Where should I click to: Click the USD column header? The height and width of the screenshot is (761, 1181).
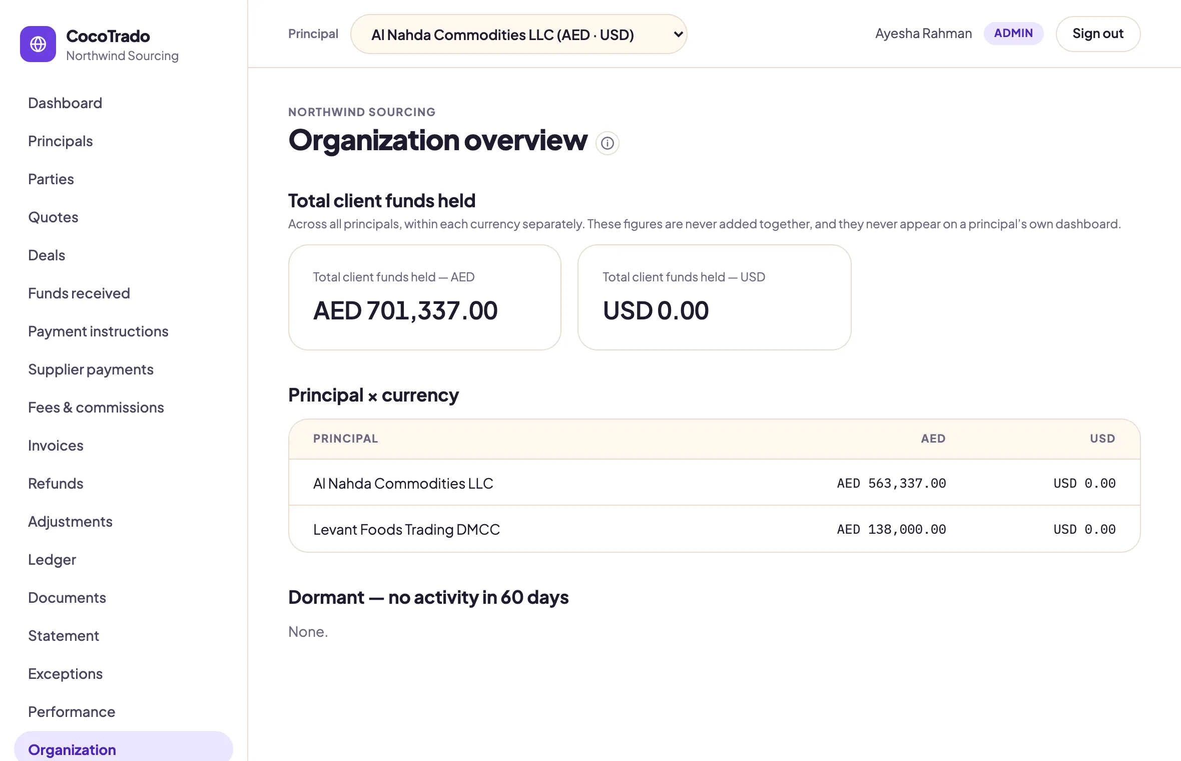click(1102, 439)
